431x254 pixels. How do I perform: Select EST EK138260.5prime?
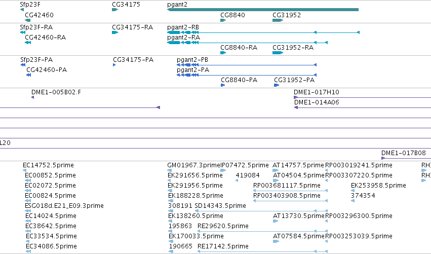[170, 221]
